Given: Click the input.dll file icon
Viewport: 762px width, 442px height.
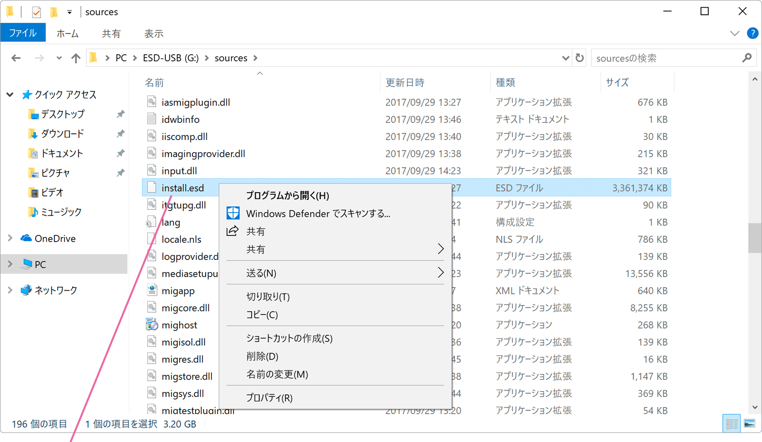Looking at the screenshot, I should tap(151, 170).
